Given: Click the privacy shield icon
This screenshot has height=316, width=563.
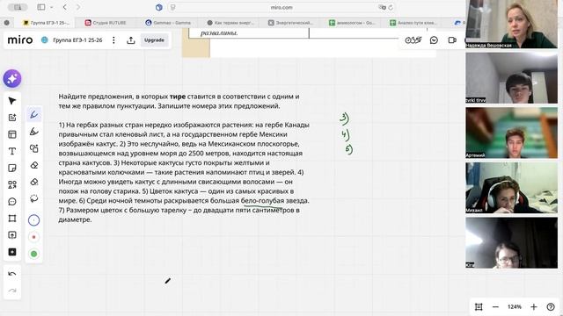Looking at the screenshot, I should pos(158,7).
